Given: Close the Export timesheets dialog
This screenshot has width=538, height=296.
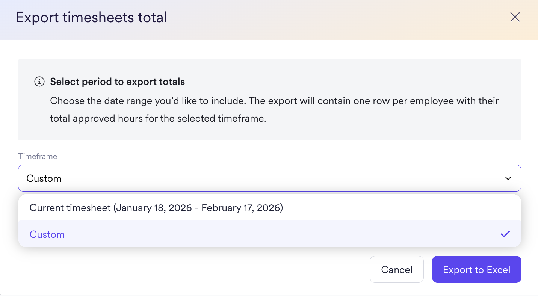Looking at the screenshot, I should pos(515,17).
